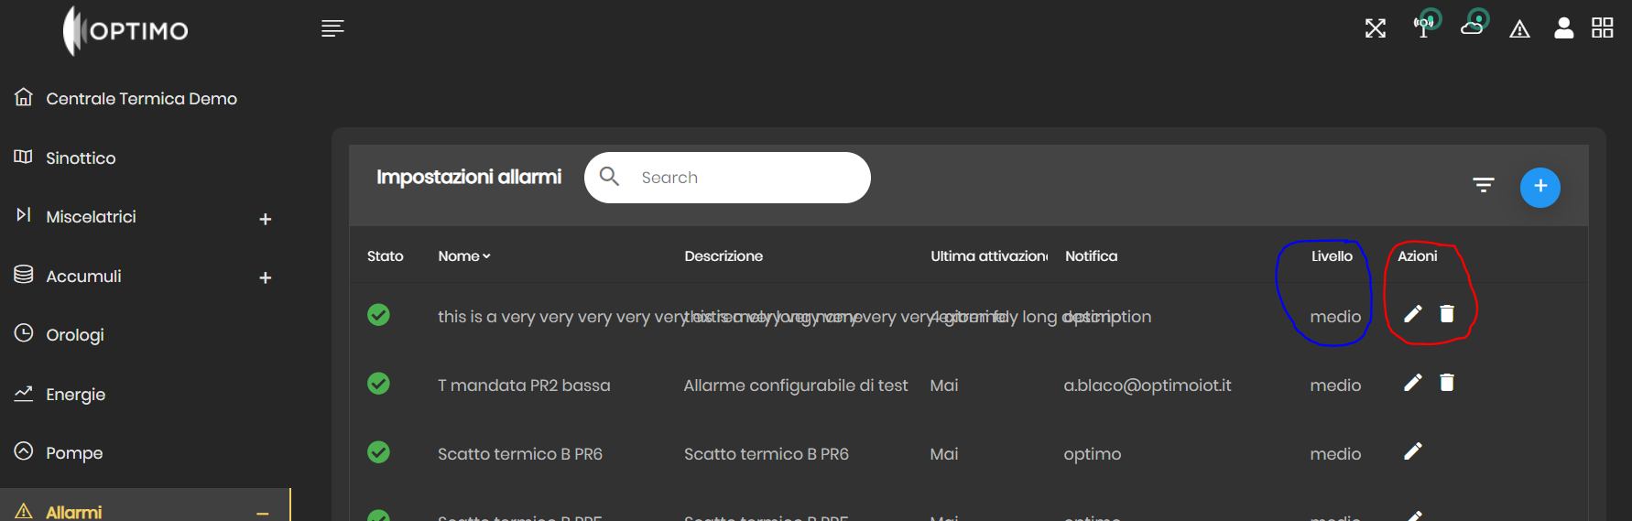Select the name T mandata PR2 bassa
This screenshot has width=1632, height=521.
pos(524,385)
